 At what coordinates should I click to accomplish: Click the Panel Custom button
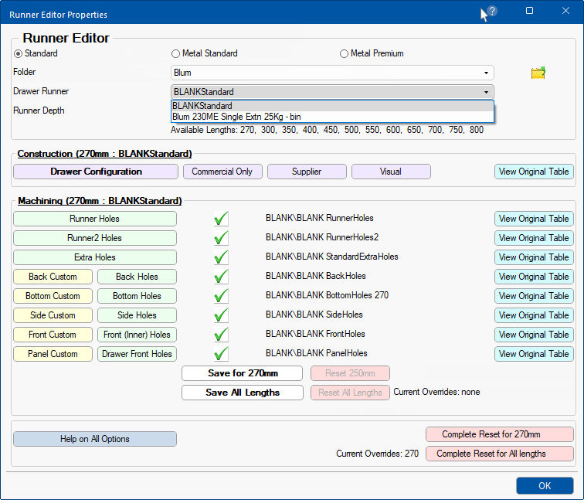coord(53,354)
